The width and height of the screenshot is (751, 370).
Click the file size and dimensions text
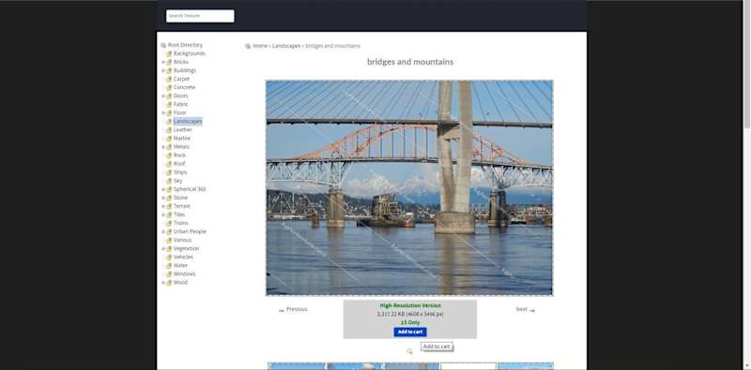(x=410, y=314)
